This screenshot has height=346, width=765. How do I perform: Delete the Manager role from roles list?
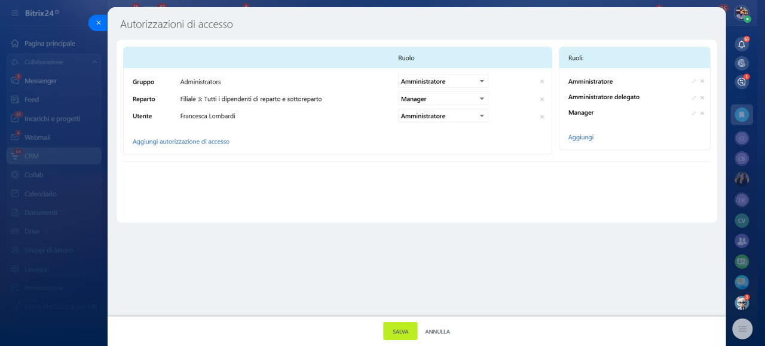click(x=702, y=113)
